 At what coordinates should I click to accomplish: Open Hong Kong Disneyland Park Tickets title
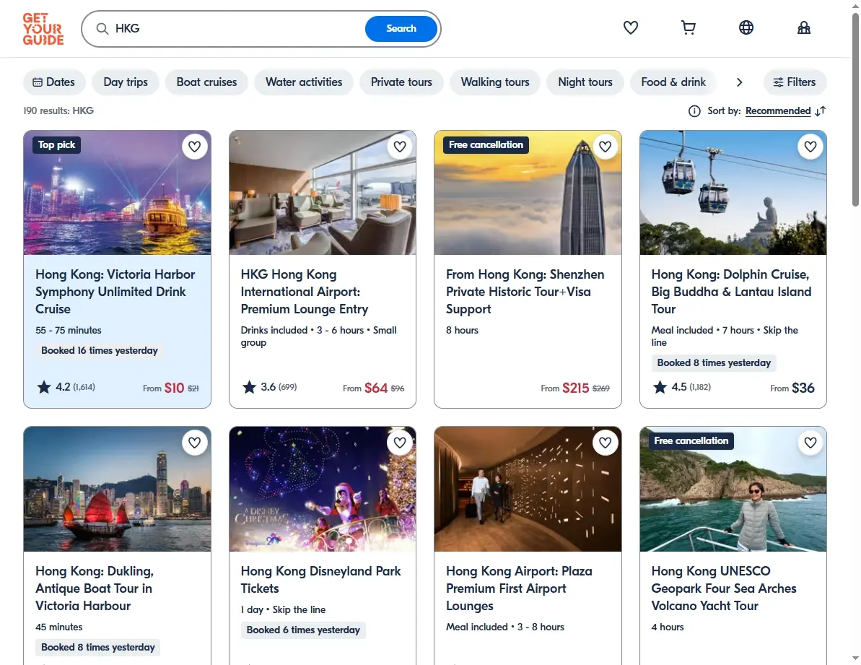(320, 580)
